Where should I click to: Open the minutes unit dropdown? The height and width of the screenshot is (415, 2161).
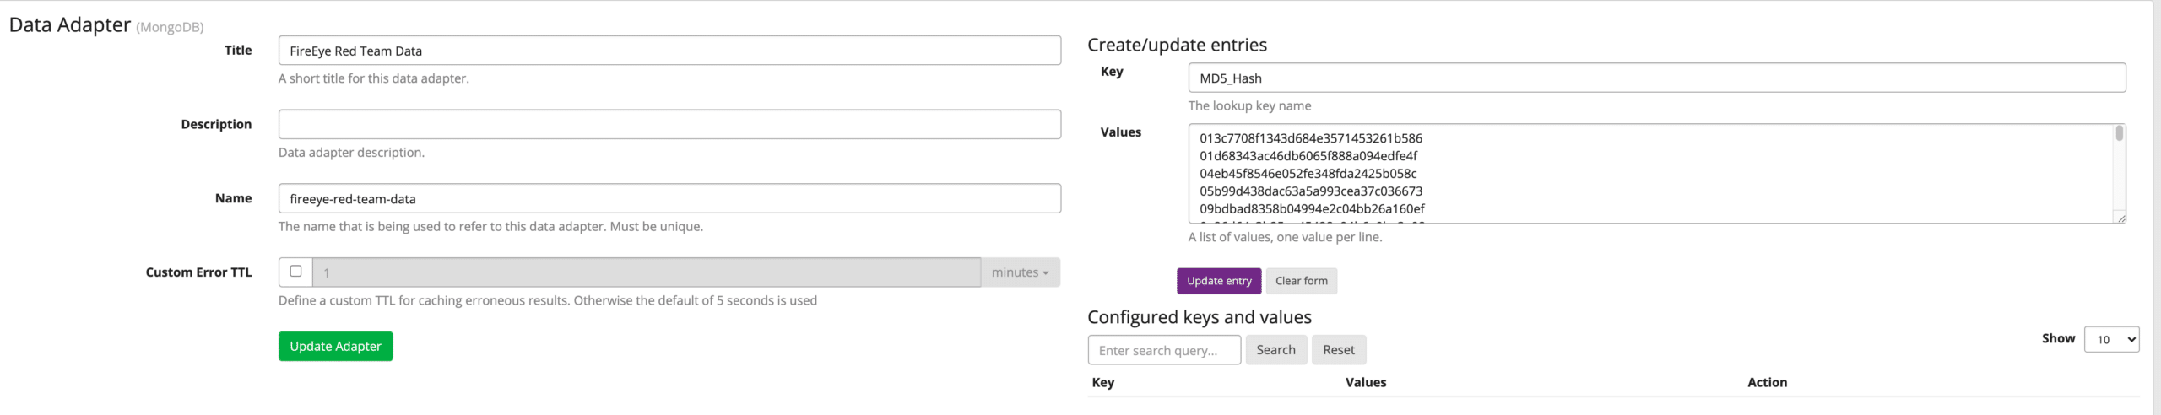point(1020,272)
